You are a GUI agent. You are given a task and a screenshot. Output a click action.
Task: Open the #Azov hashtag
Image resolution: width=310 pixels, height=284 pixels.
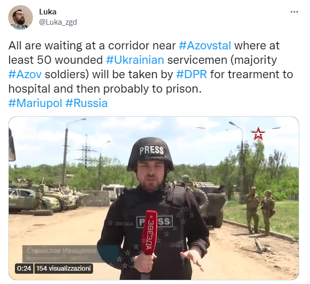point(25,75)
